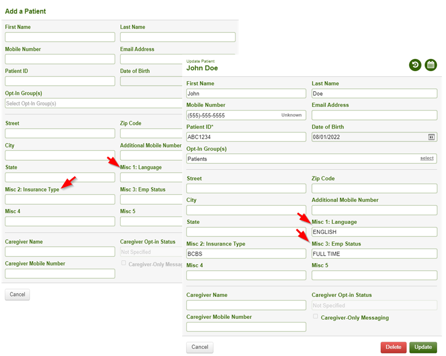Click the red Delete button
Screen dimensions: 446x356
pos(394,347)
